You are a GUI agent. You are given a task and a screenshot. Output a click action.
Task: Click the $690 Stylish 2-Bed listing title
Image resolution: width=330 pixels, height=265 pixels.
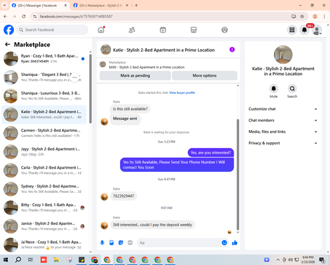147,67
